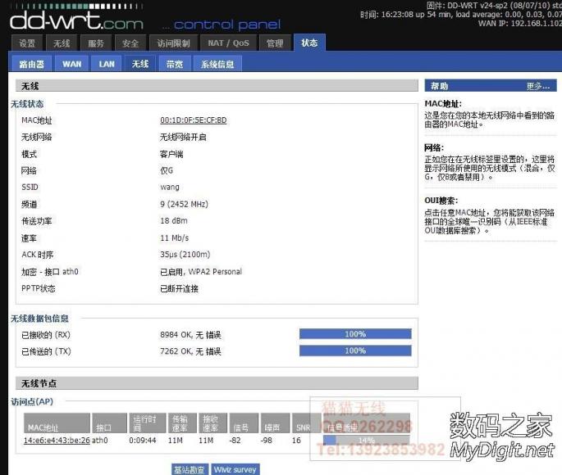Switch to the 服务 tab

[96, 43]
